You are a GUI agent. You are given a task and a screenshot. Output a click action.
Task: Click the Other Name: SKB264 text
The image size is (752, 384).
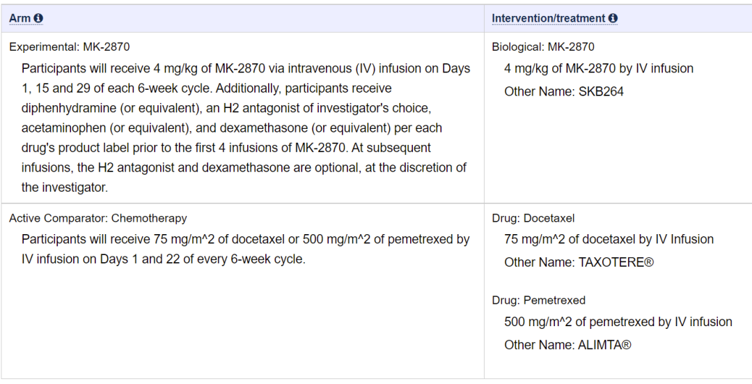(x=563, y=91)
